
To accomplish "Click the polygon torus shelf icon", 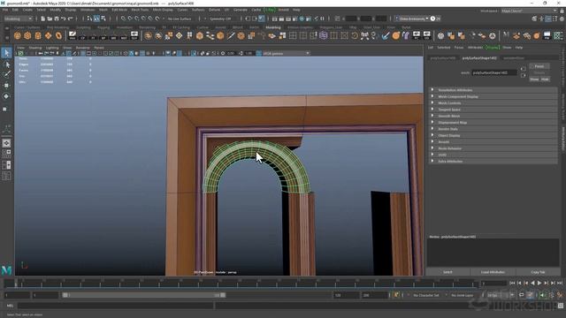I will (58, 35).
